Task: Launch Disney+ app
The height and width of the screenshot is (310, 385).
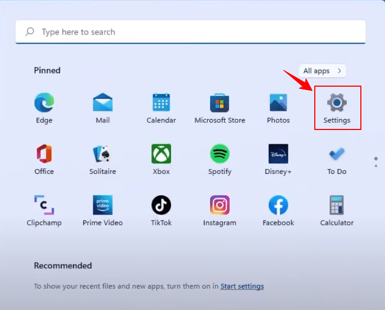Action: click(x=278, y=159)
